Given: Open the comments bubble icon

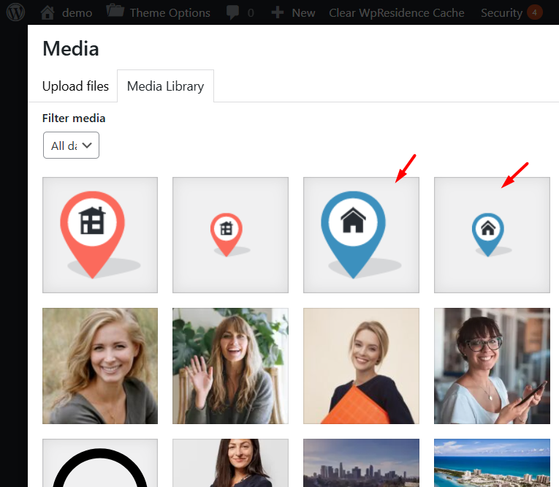Looking at the screenshot, I should [234, 12].
